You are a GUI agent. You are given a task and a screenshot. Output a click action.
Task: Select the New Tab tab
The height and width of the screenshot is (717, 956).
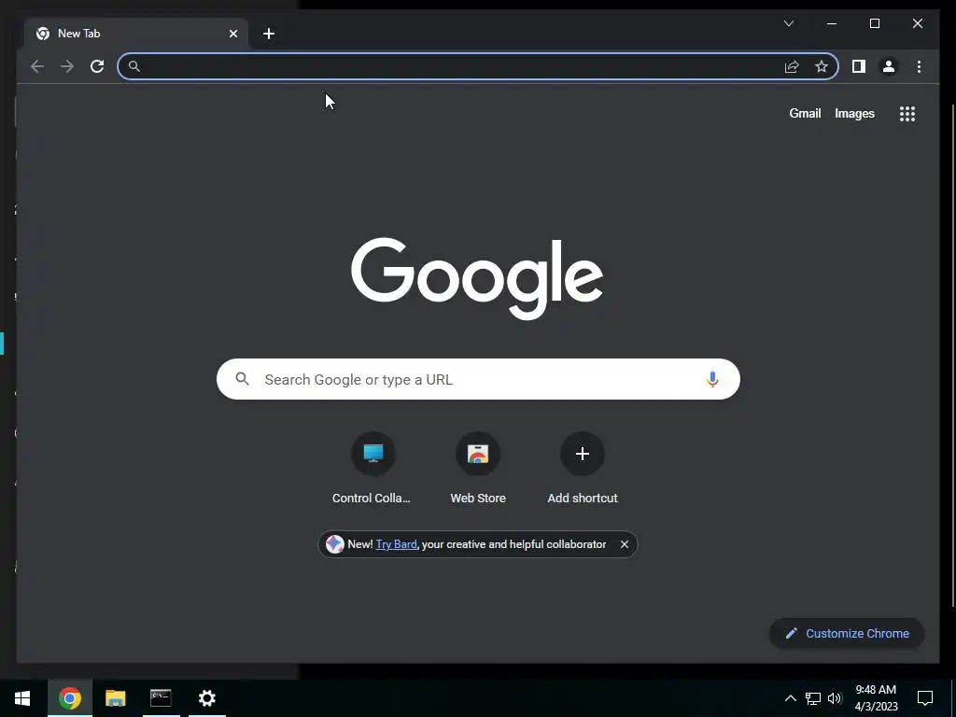pyautogui.click(x=136, y=34)
